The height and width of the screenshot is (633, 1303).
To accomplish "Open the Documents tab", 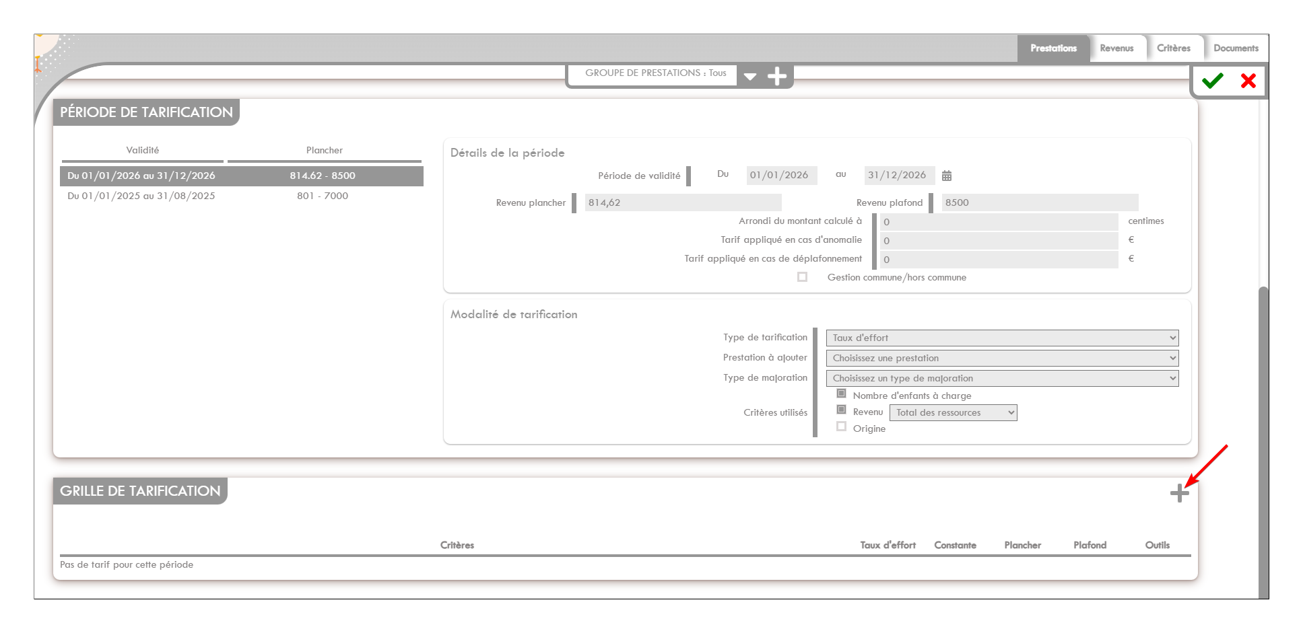I will [1236, 48].
